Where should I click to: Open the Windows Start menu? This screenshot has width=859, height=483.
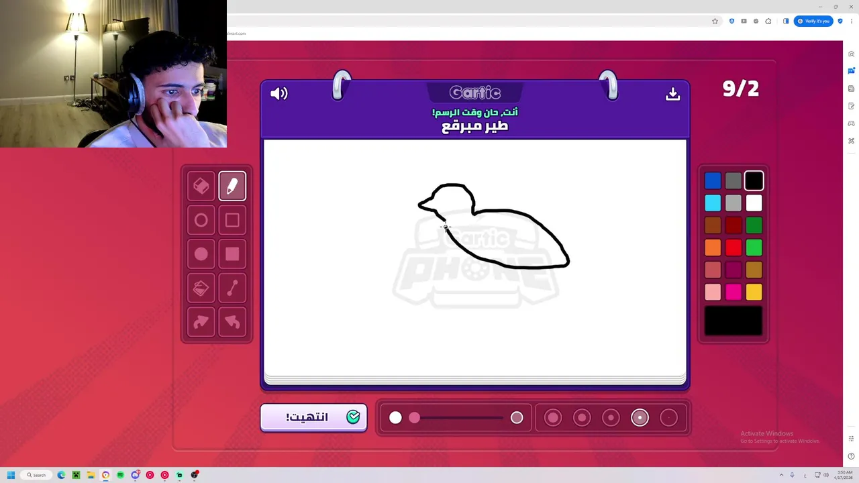[x=11, y=475]
